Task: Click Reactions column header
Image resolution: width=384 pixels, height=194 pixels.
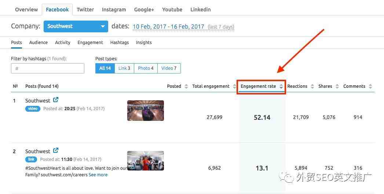Action: [x=297, y=86]
